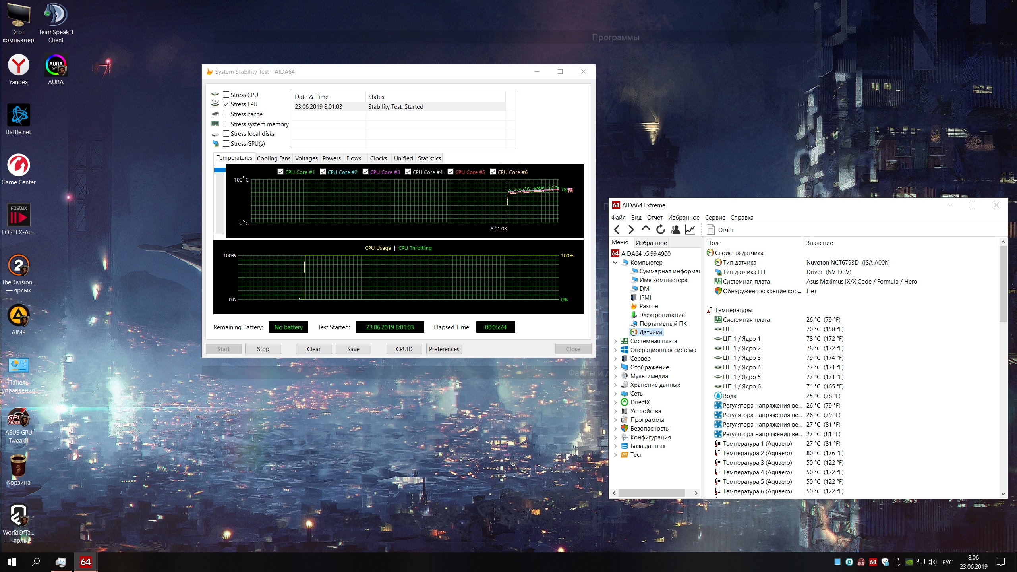Click AIDA64 icon in Windows taskbar
Image resolution: width=1017 pixels, height=572 pixels.
85,562
